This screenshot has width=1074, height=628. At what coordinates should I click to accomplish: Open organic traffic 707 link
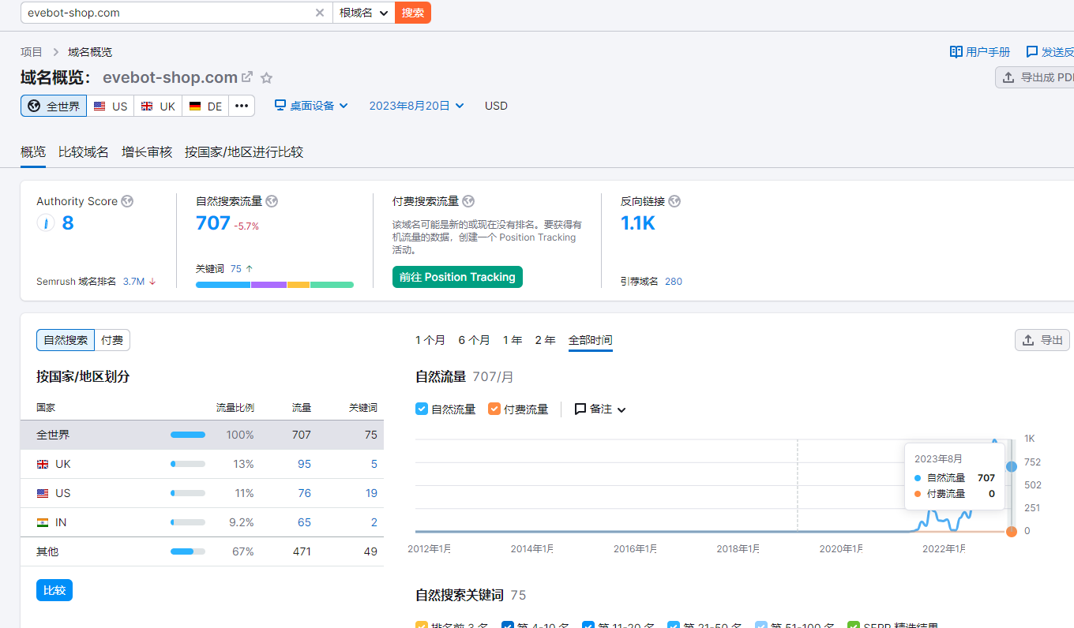213,223
